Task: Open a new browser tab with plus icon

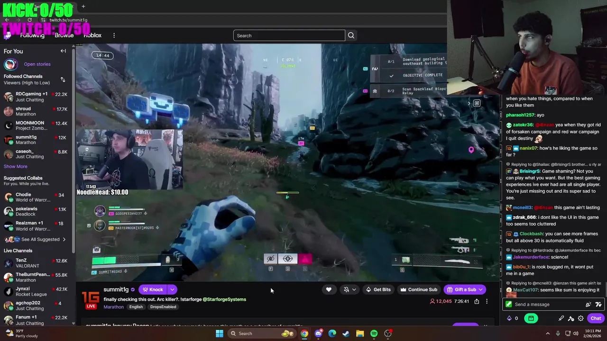Action: [83, 6]
